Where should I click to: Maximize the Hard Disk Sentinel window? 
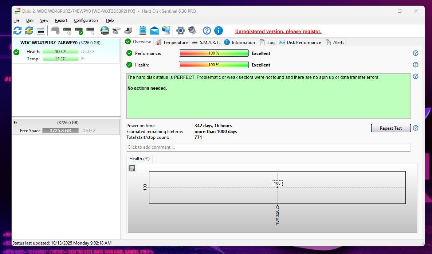400,11
